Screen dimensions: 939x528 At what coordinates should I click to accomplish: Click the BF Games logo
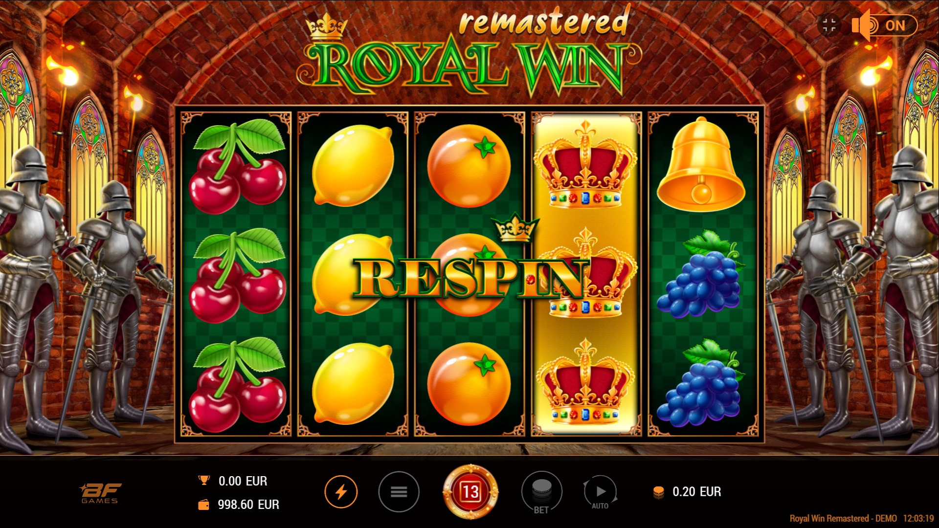(100, 493)
